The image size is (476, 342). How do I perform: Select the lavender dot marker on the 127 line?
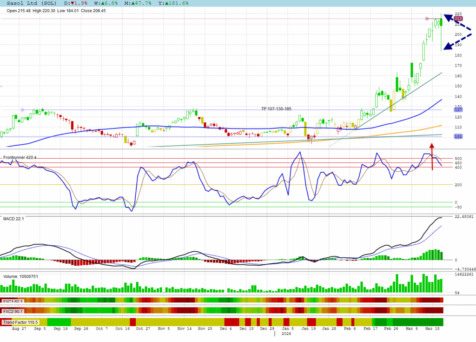(22, 110)
